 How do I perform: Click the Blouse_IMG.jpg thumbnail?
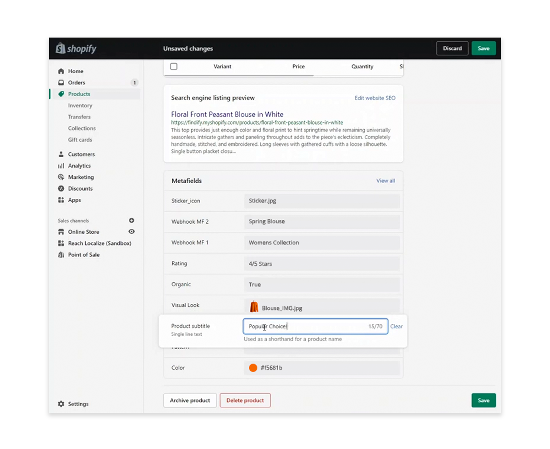pos(254,307)
